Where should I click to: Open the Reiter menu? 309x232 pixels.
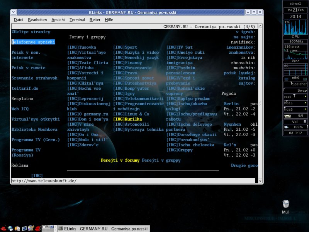pyautogui.click(x=95, y=20)
